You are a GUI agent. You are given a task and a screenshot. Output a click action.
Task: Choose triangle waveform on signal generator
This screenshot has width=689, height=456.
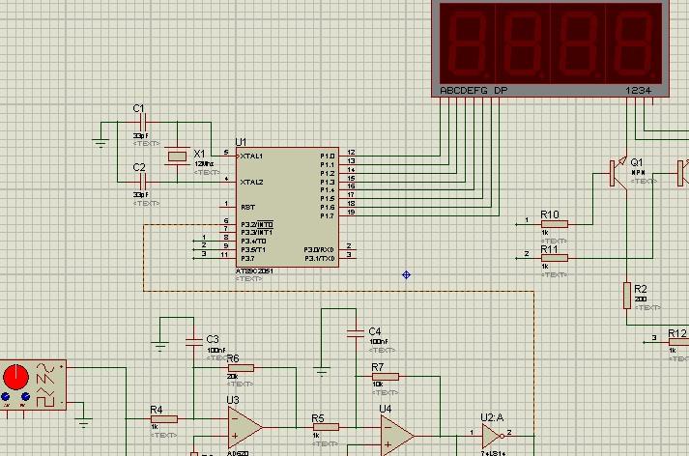[x=45, y=390]
